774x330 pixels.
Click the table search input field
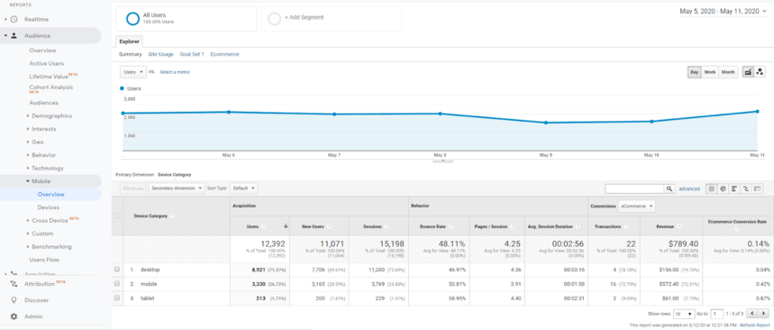coord(634,188)
